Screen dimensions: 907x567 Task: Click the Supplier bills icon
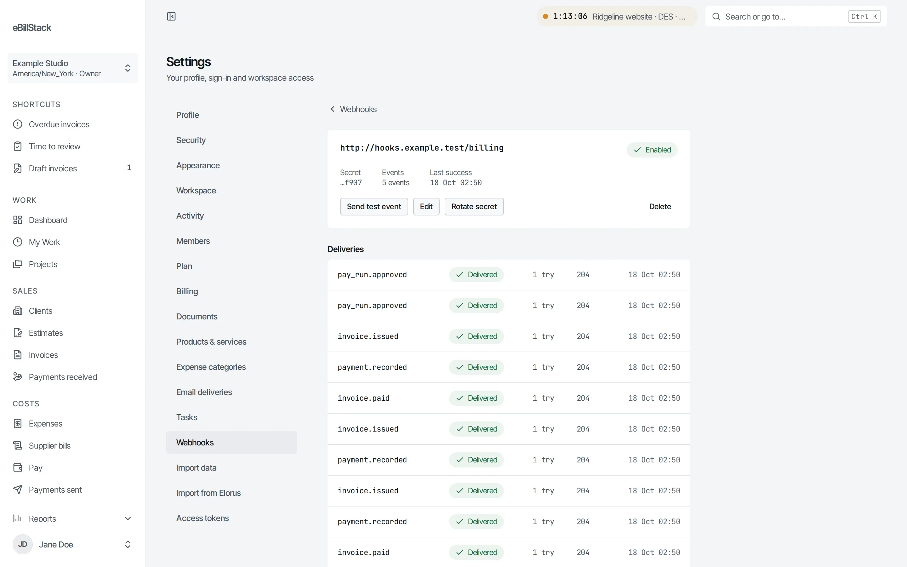pyautogui.click(x=18, y=445)
